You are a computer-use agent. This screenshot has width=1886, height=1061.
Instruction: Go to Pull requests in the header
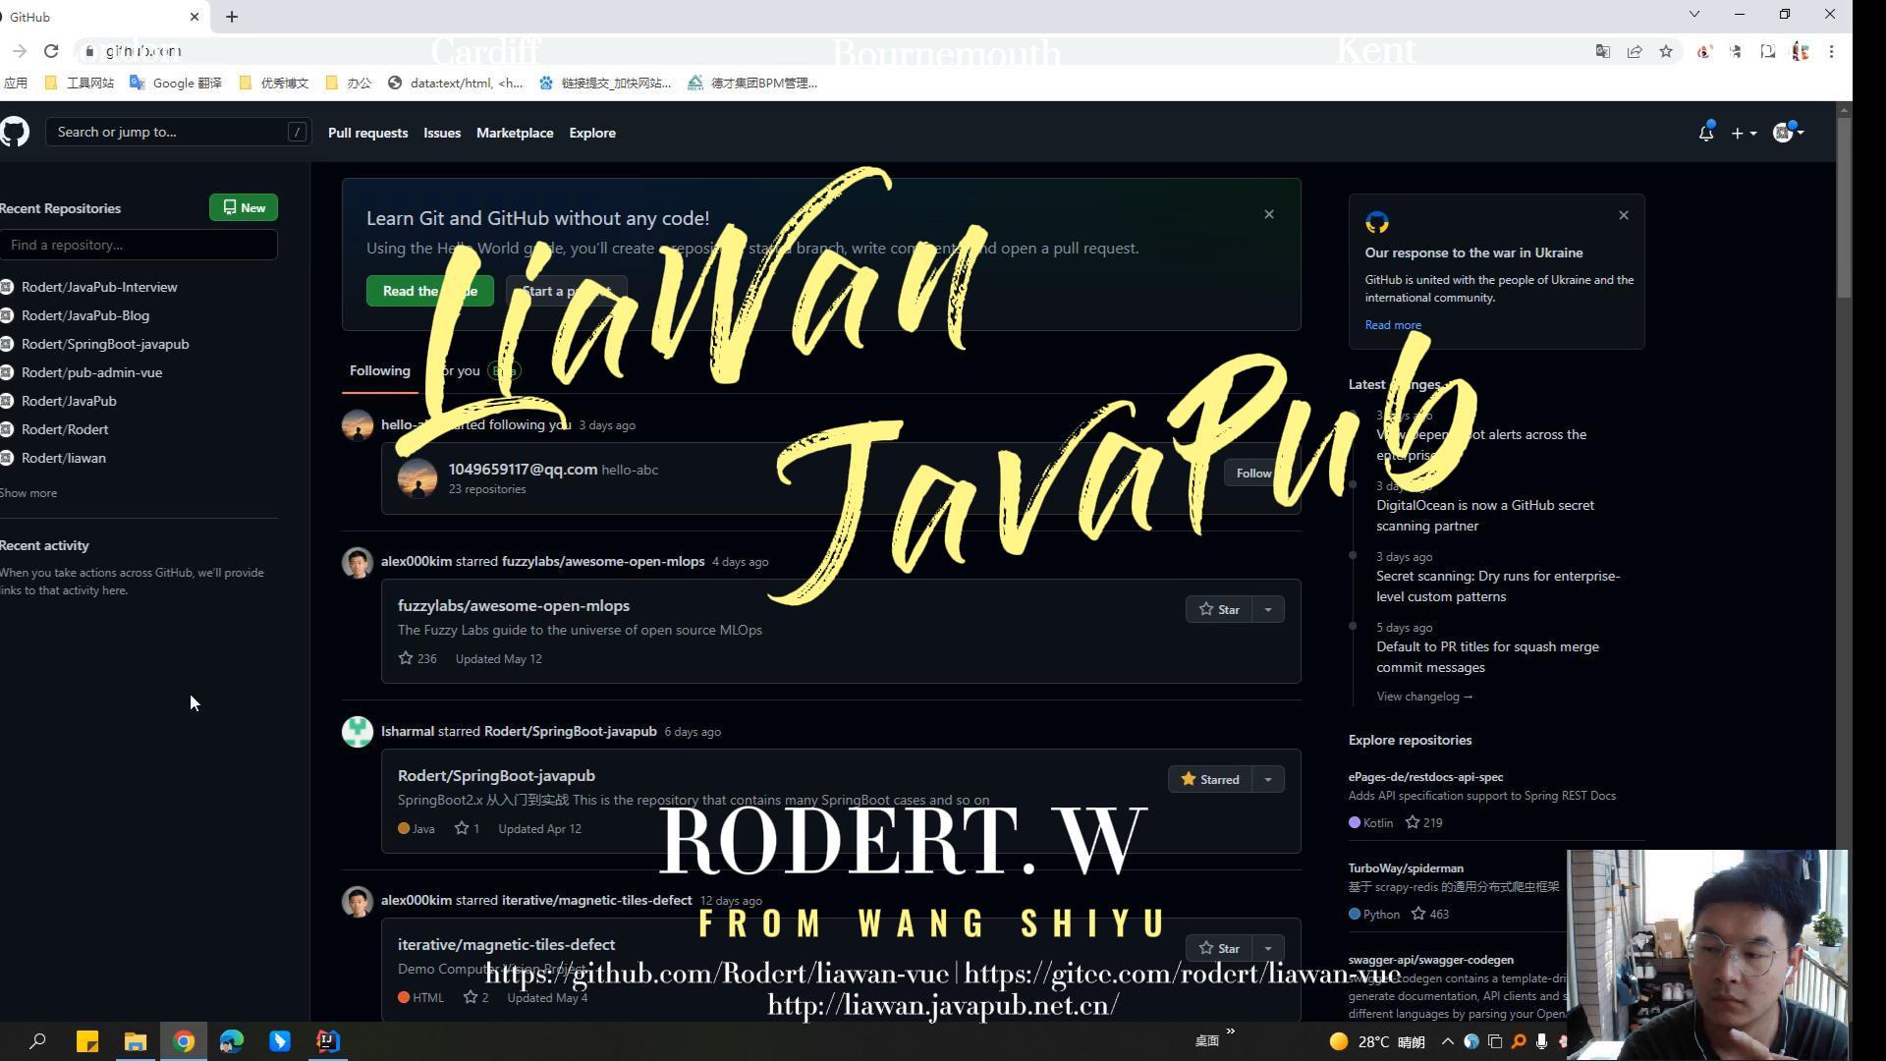(367, 133)
